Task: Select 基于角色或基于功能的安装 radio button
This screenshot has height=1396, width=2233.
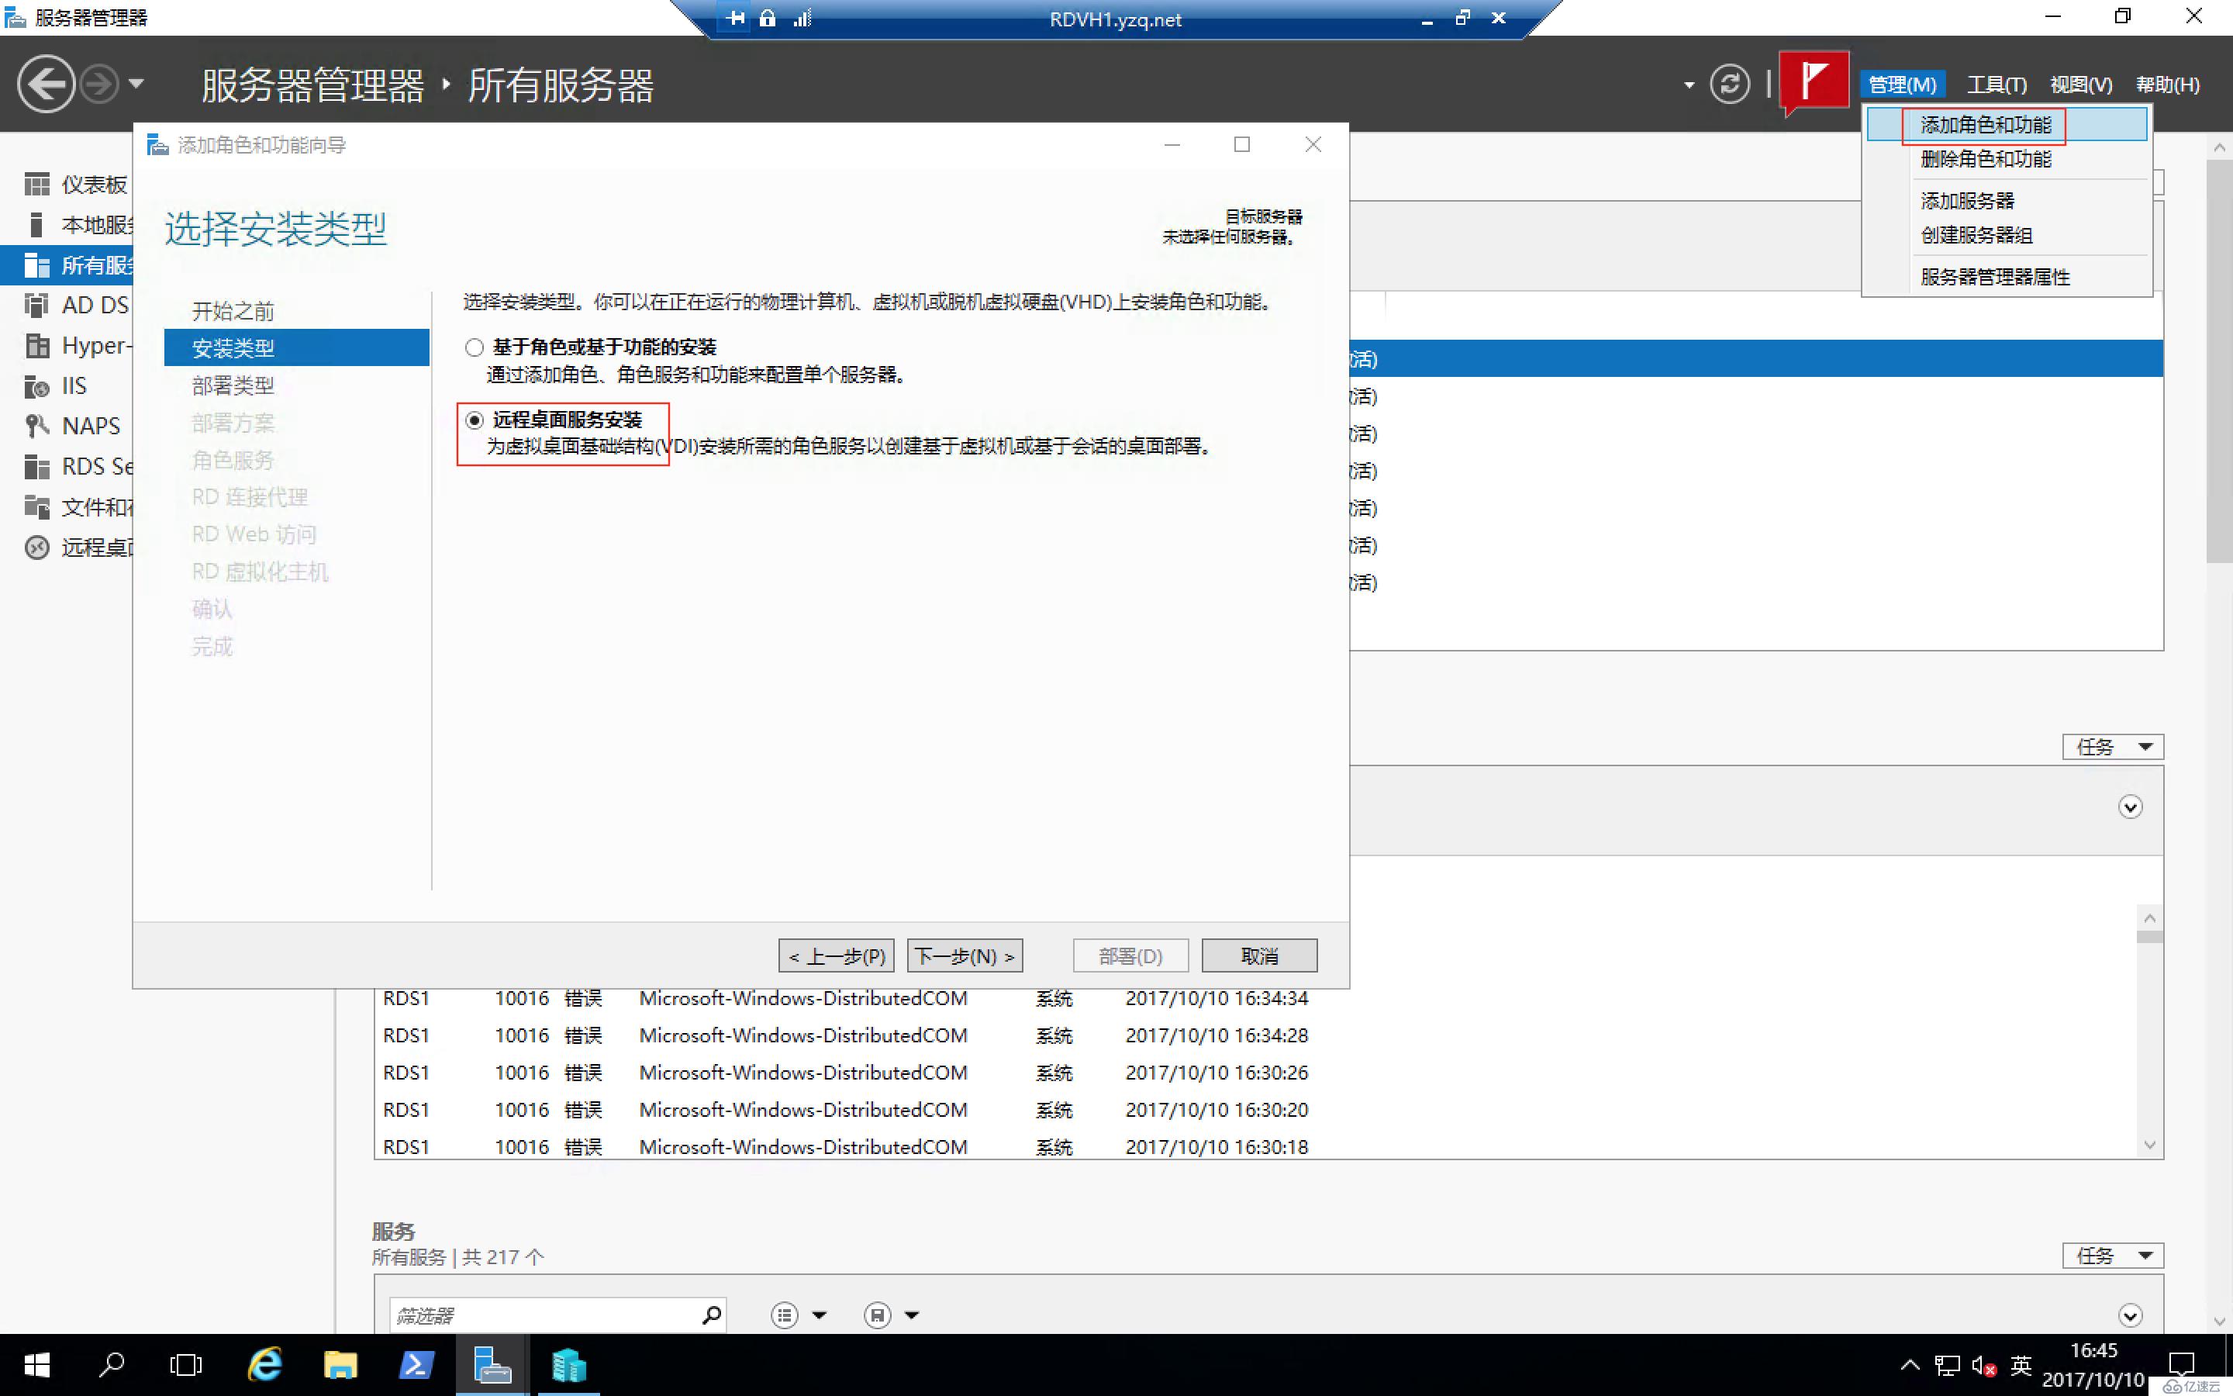Action: pyautogui.click(x=475, y=347)
